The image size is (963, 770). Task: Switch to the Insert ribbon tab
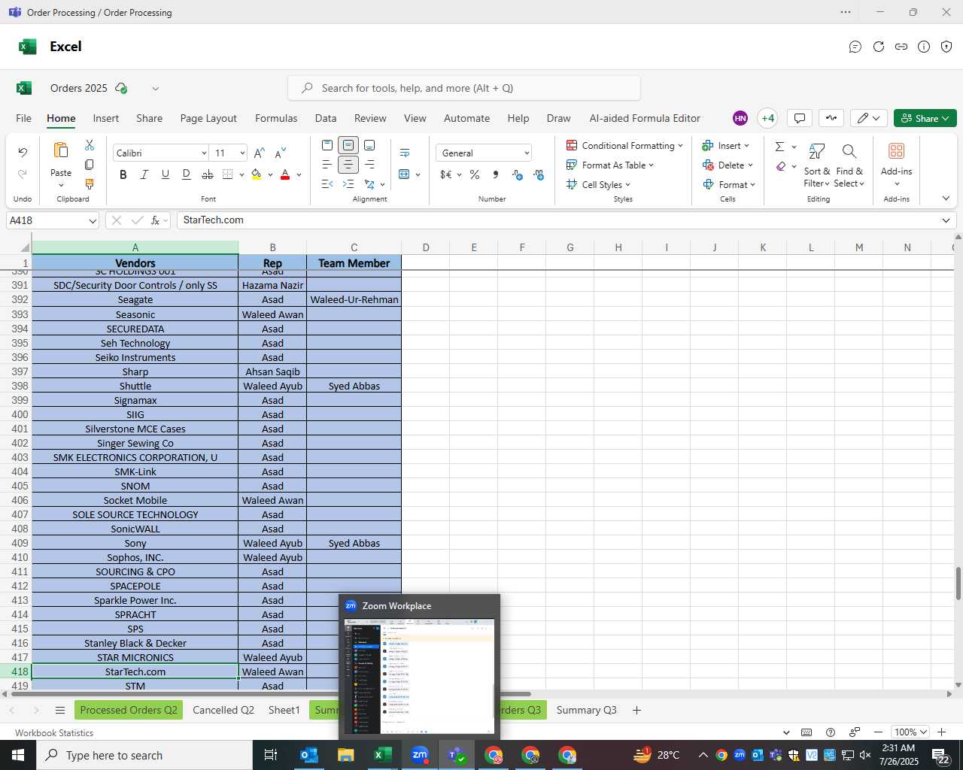click(106, 118)
